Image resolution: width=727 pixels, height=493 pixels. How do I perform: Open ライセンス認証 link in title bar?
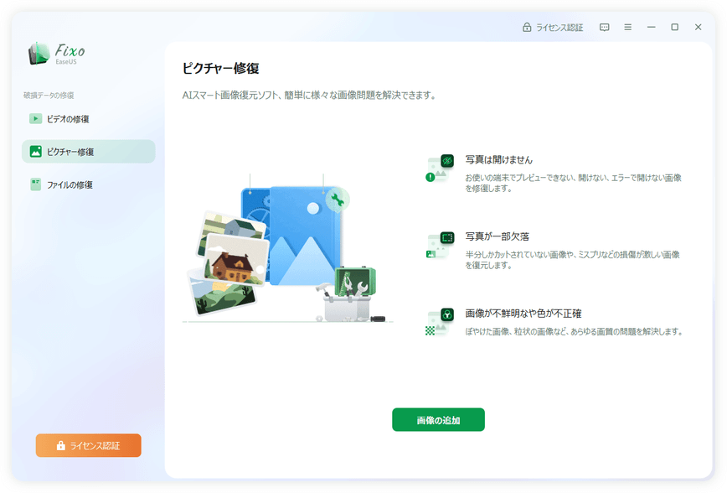click(559, 27)
